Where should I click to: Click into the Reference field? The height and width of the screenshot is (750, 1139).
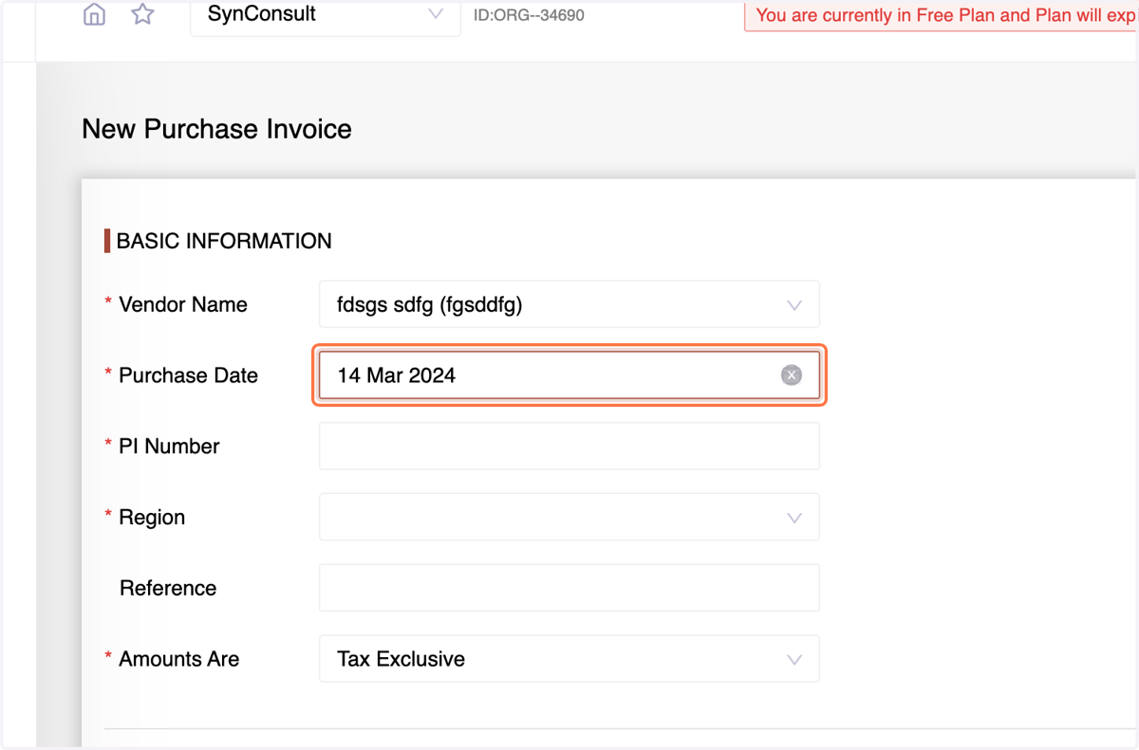[x=569, y=588]
